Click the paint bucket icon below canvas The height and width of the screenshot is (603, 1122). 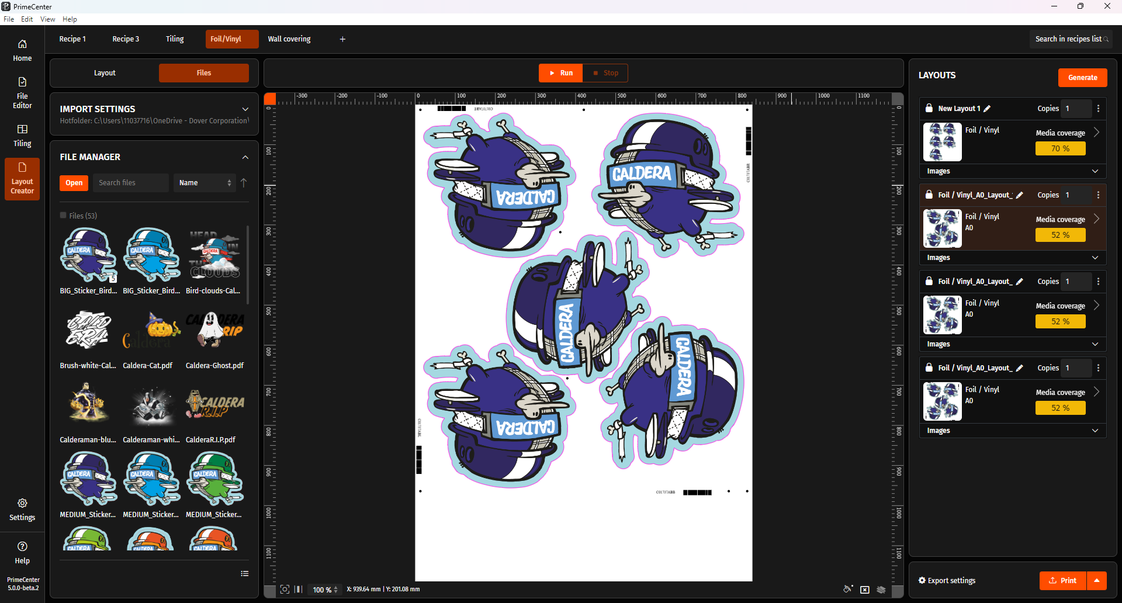click(848, 590)
